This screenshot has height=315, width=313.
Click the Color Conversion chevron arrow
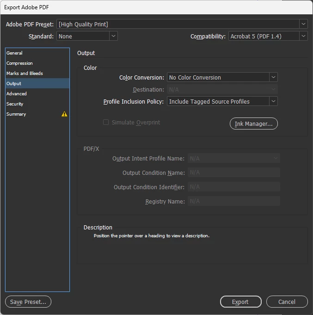[273, 77]
